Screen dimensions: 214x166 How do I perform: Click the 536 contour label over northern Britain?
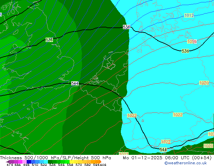point(49,40)
